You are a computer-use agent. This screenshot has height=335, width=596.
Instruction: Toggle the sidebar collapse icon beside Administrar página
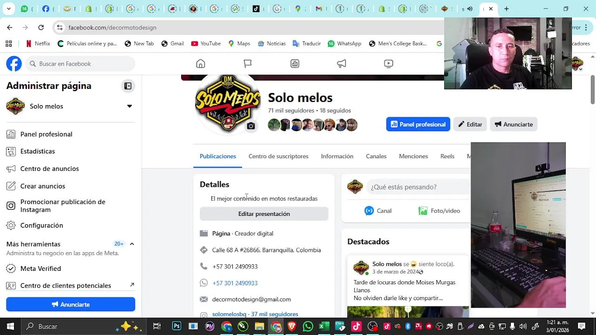click(x=128, y=86)
